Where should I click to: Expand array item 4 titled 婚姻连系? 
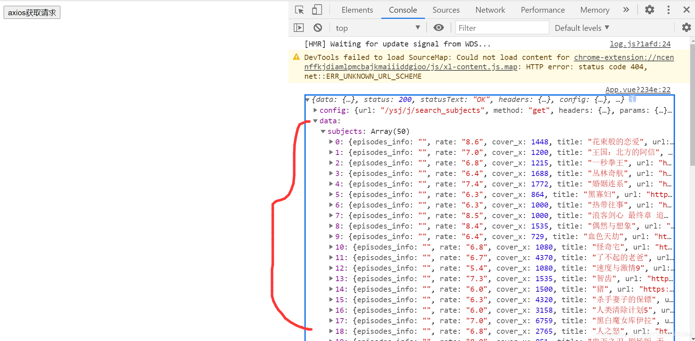(x=331, y=184)
